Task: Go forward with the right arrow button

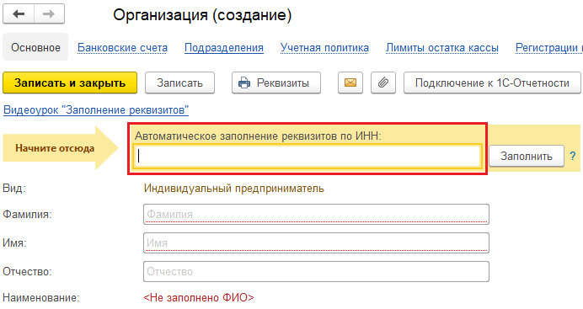Action: pos(50,14)
